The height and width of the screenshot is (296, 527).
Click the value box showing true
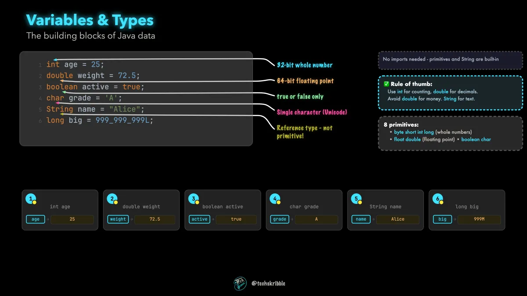coord(236,219)
